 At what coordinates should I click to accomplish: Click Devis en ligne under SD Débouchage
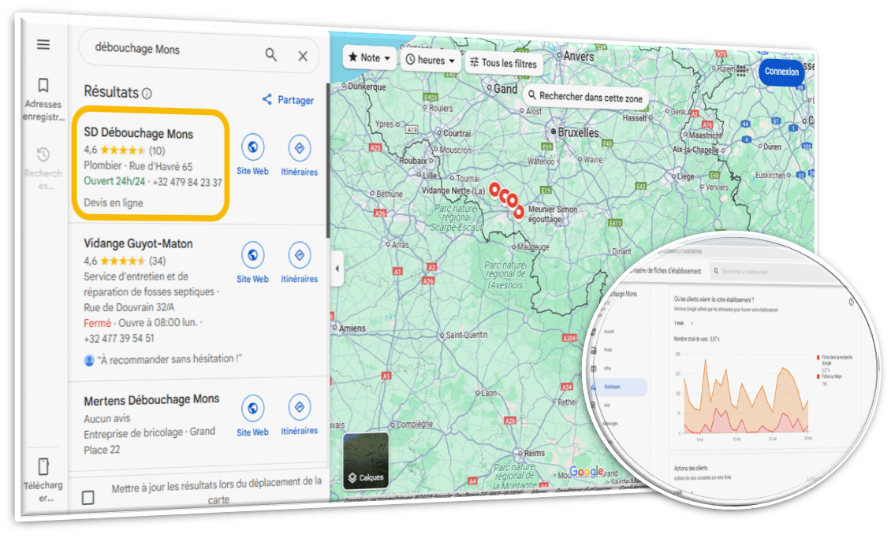[113, 202]
